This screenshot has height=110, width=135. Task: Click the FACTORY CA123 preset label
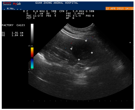tap(13, 25)
